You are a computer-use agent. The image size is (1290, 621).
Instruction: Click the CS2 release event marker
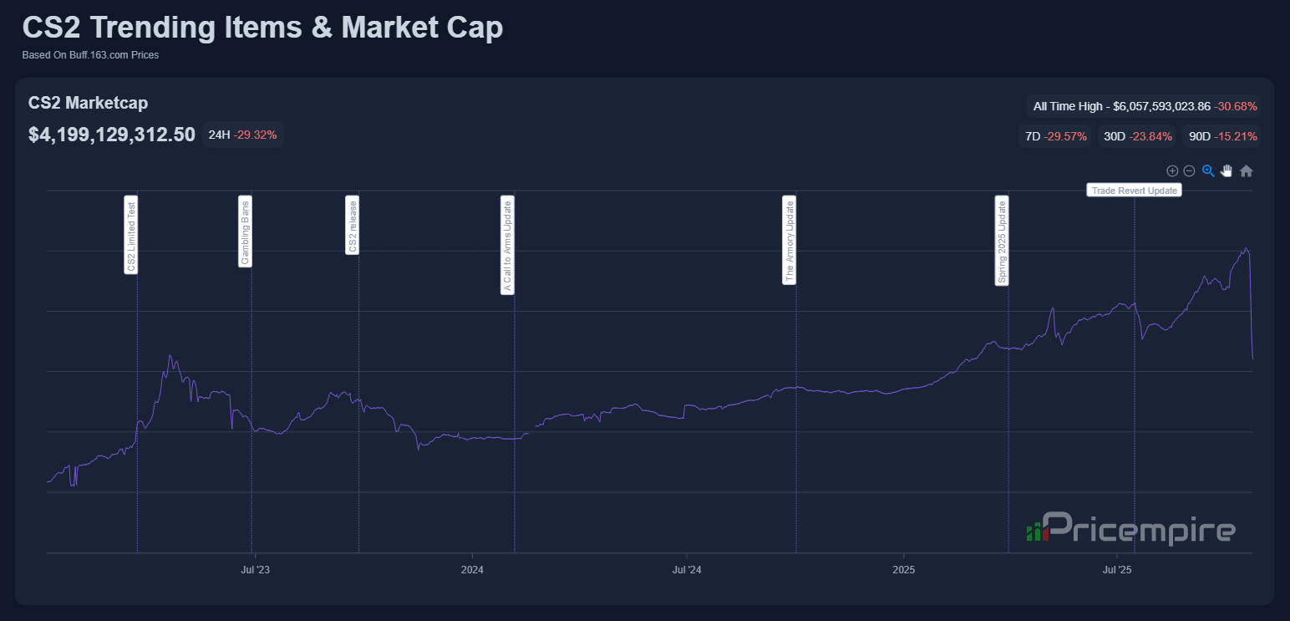pyautogui.click(x=353, y=226)
